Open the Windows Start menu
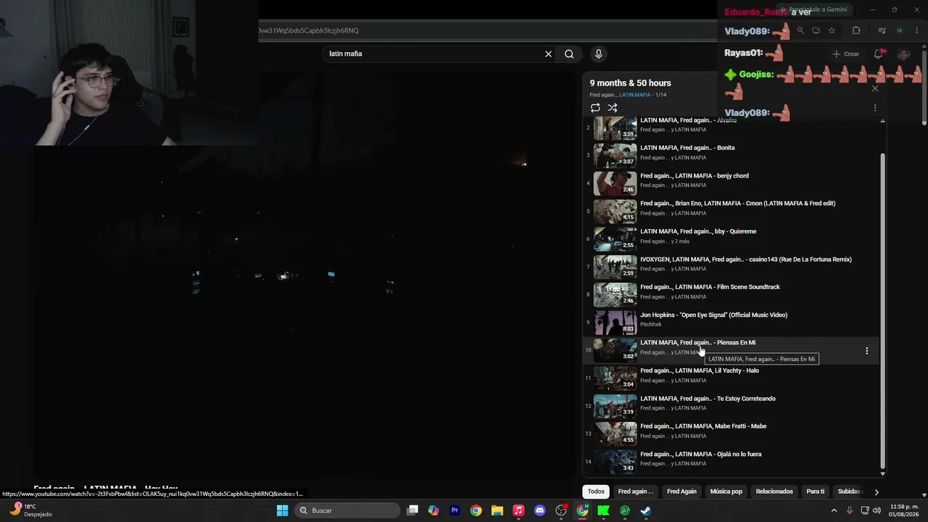Screen dimensions: 928x522 282,510
